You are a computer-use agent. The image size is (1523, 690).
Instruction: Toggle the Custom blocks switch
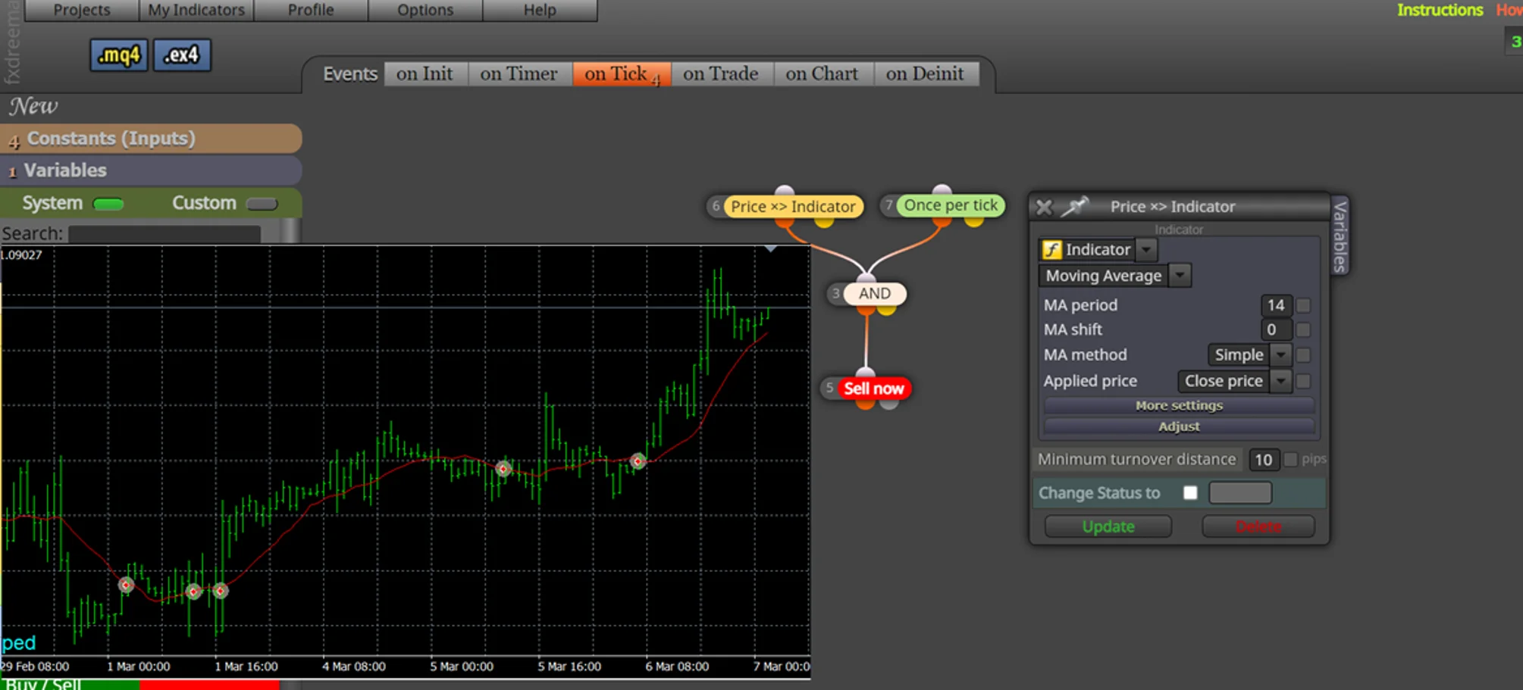[x=262, y=204]
